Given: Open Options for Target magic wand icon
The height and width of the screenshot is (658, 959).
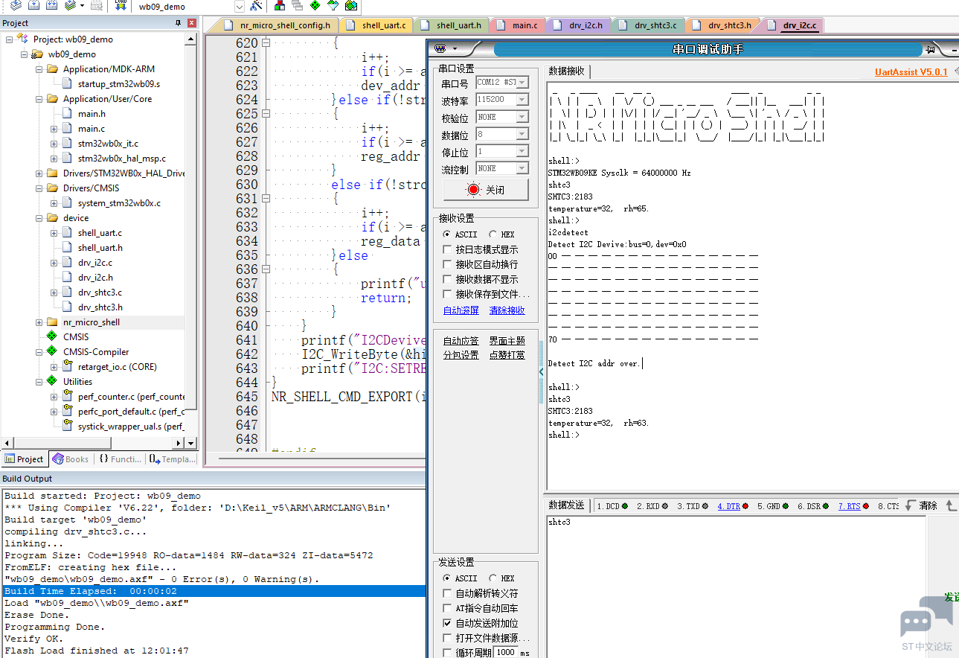Looking at the screenshot, I should 256,5.
